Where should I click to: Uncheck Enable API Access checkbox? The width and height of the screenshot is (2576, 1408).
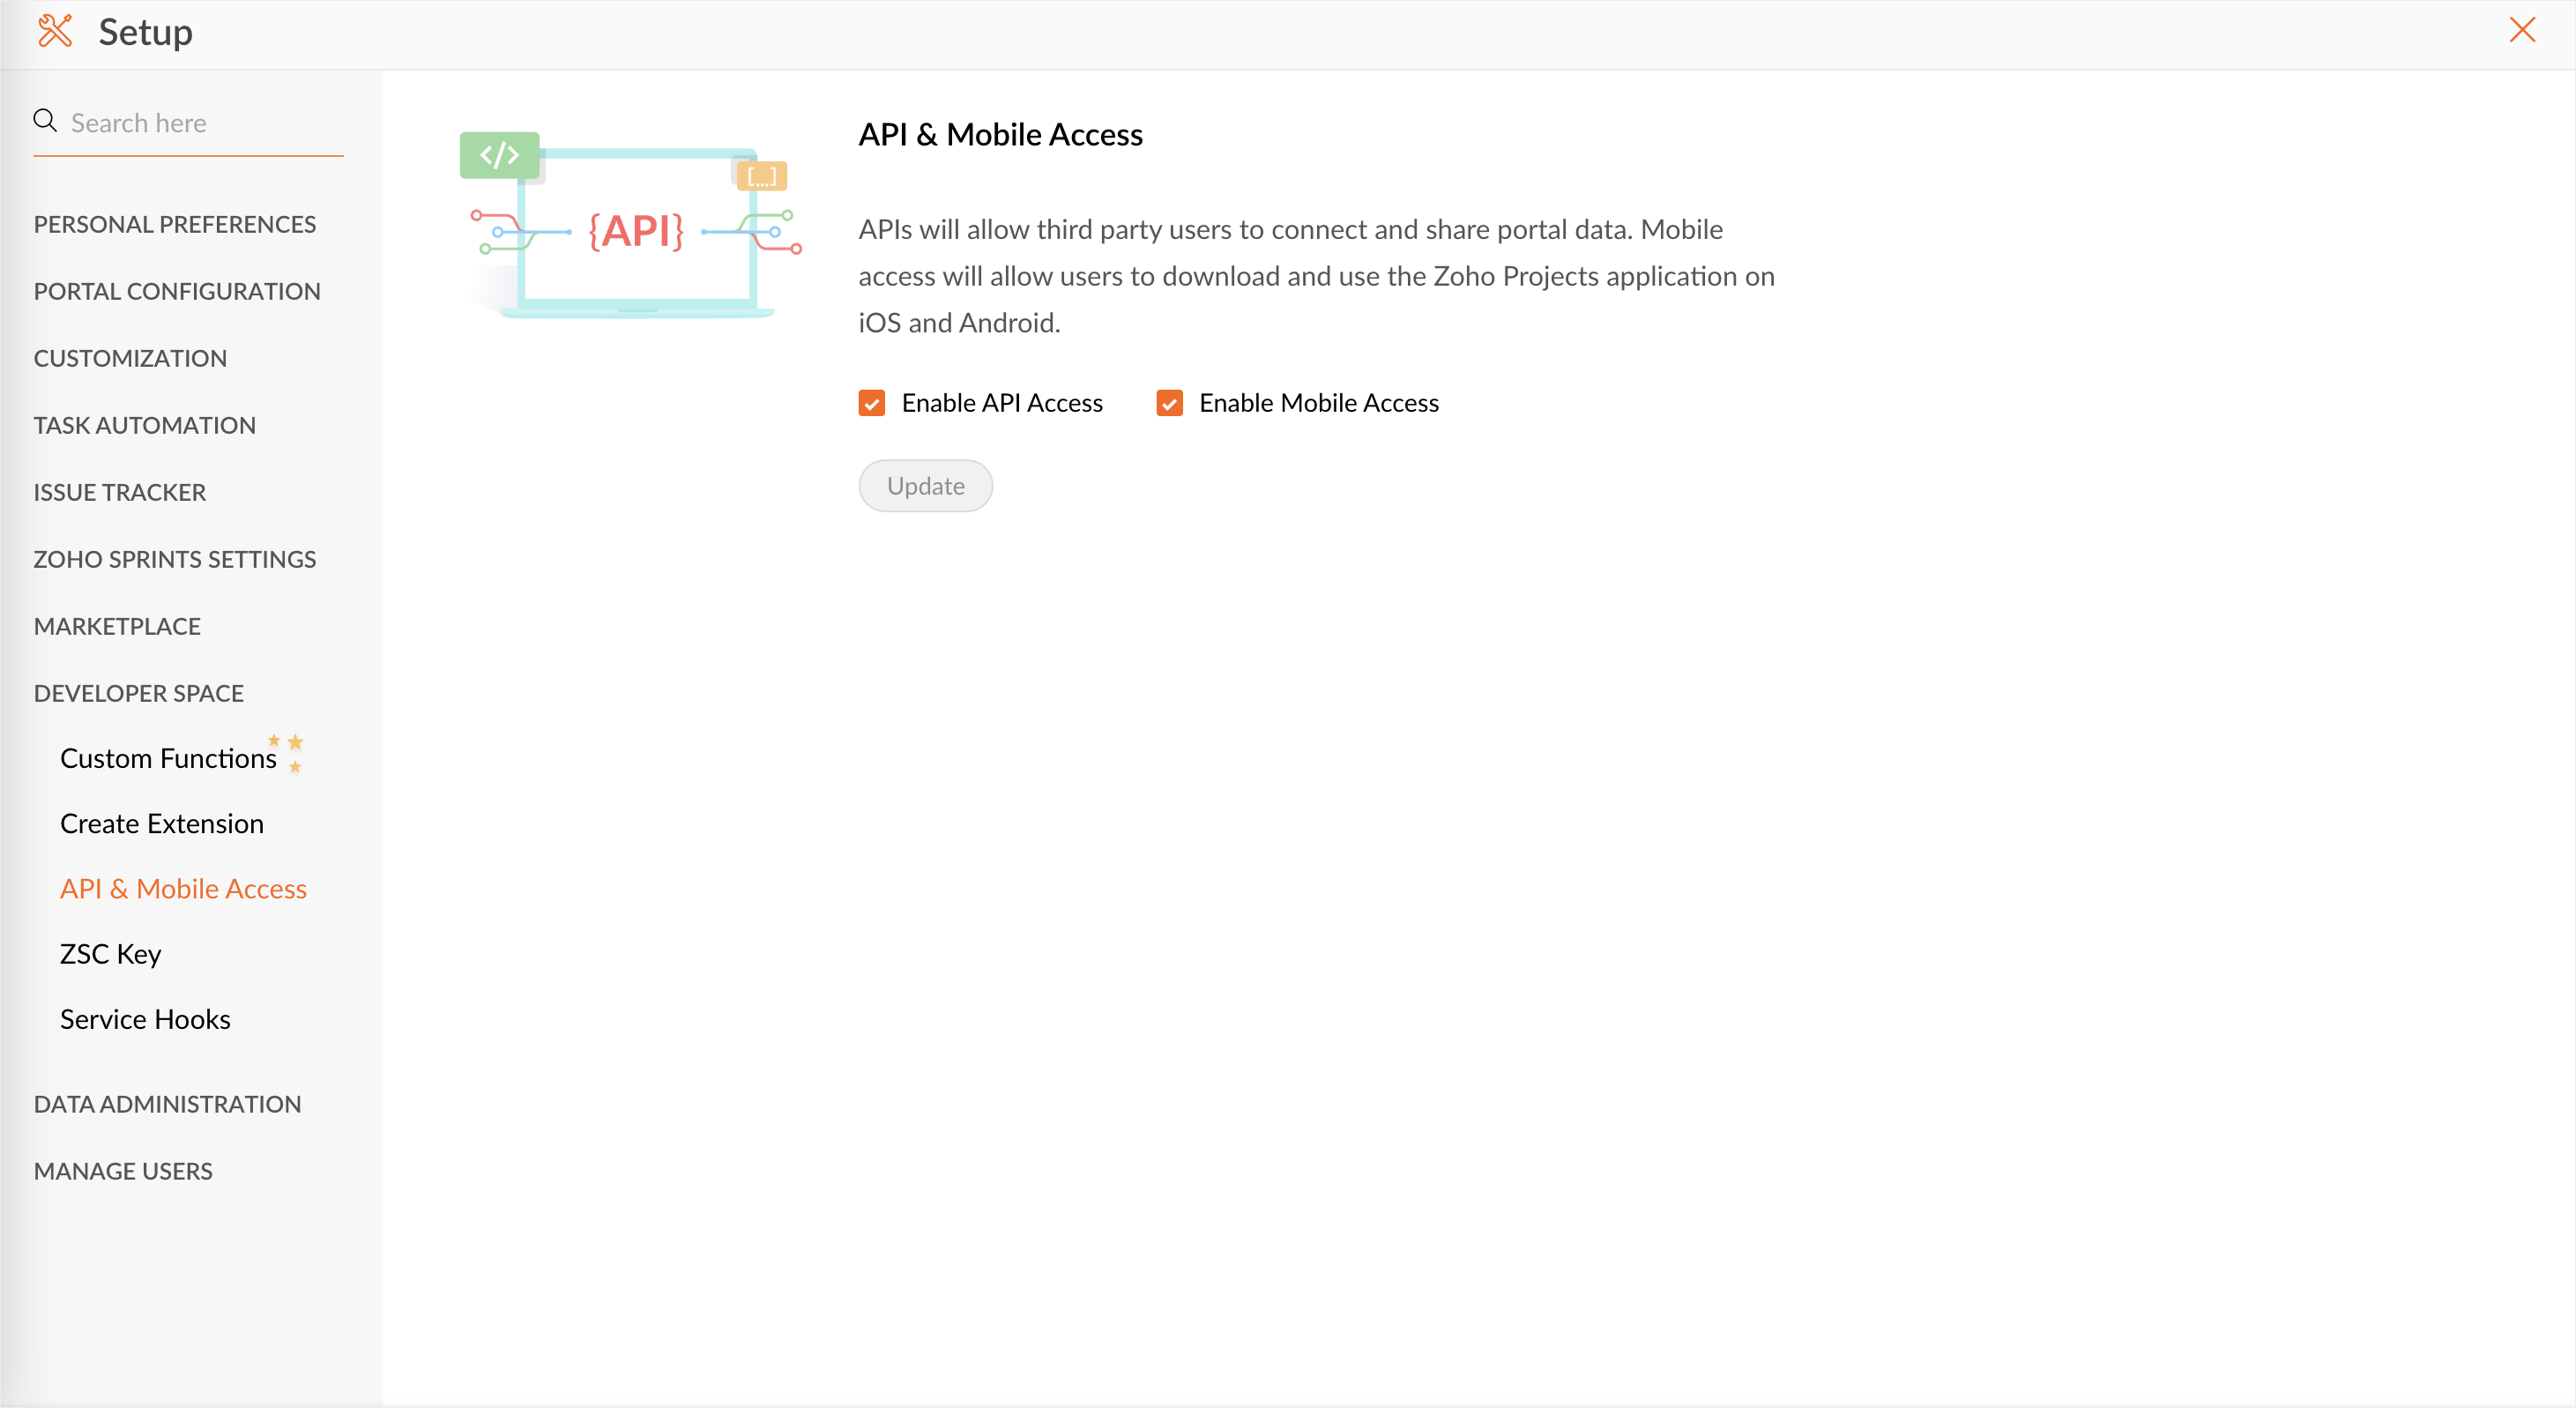[x=871, y=403]
